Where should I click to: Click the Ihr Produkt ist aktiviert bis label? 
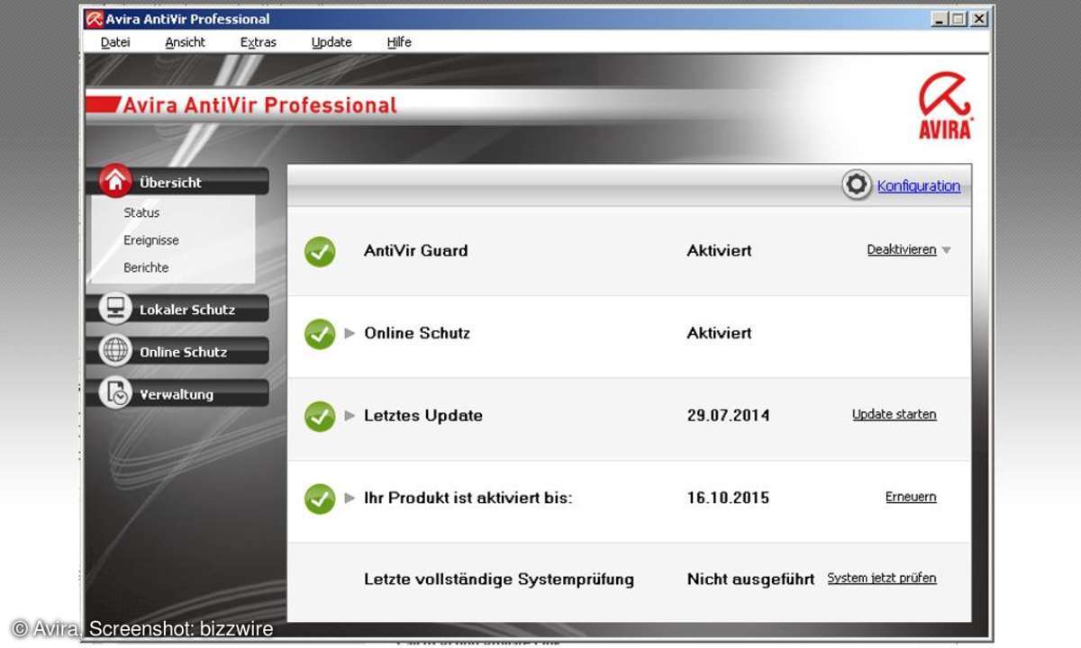pos(468,498)
